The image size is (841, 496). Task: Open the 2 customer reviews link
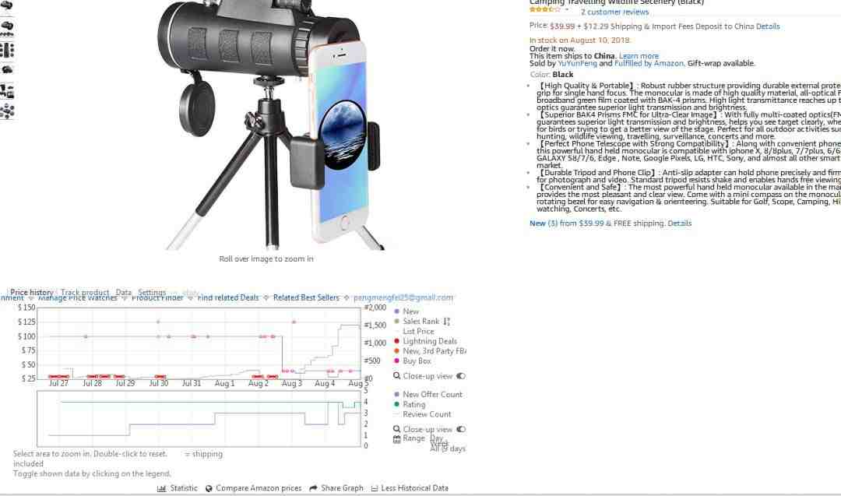(x=614, y=12)
